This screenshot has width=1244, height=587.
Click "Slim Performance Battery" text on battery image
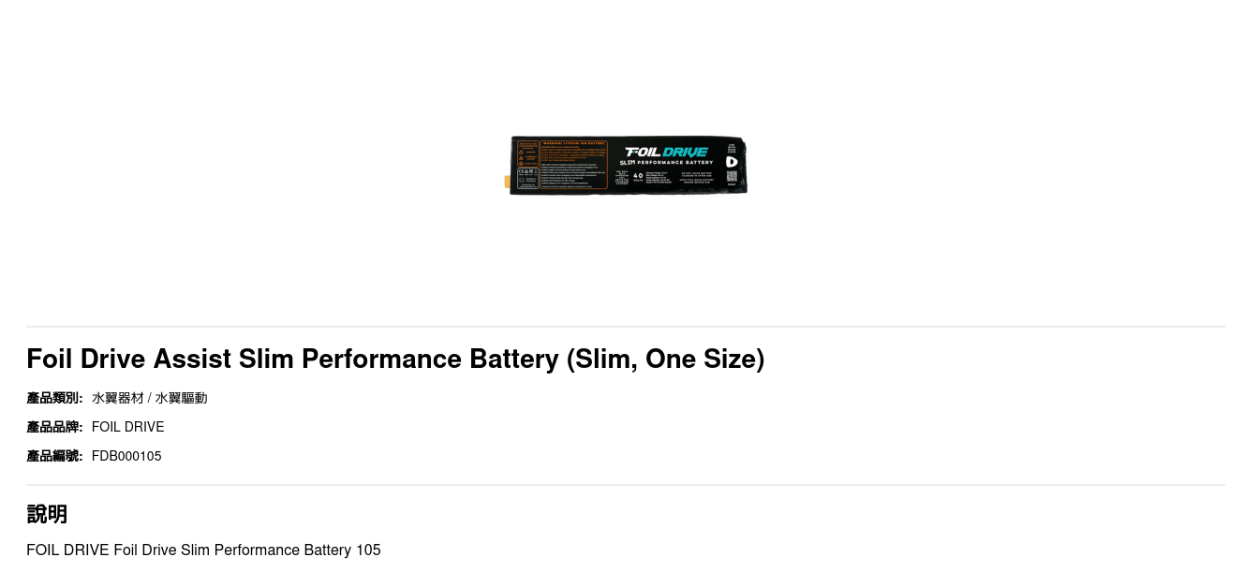tap(666, 163)
